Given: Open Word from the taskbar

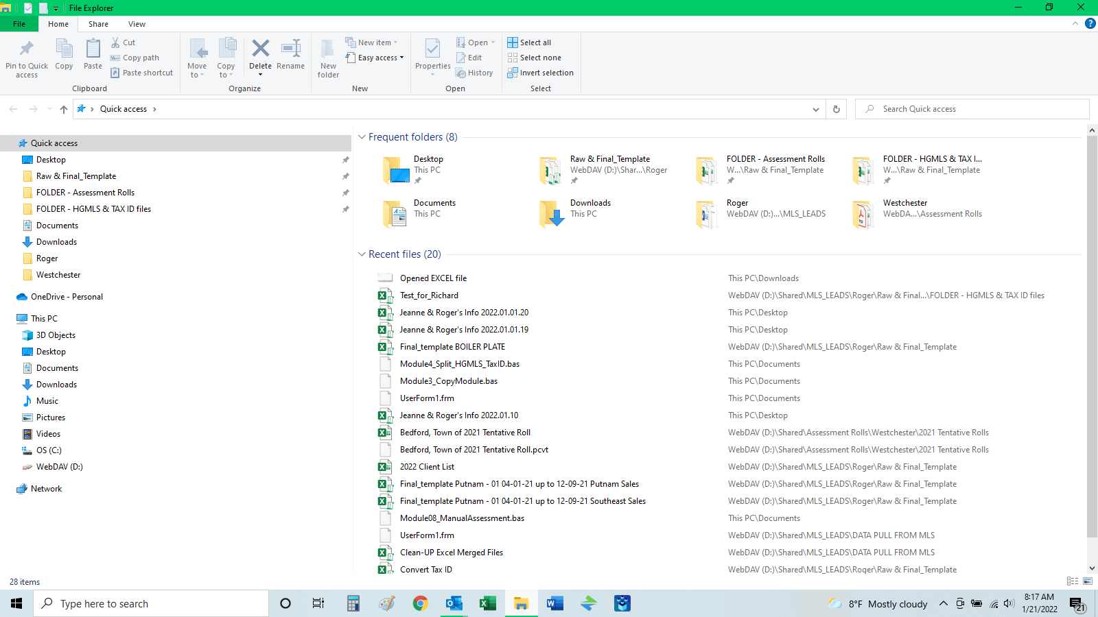Looking at the screenshot, I should pyautogui.click(x=554, y=603).
